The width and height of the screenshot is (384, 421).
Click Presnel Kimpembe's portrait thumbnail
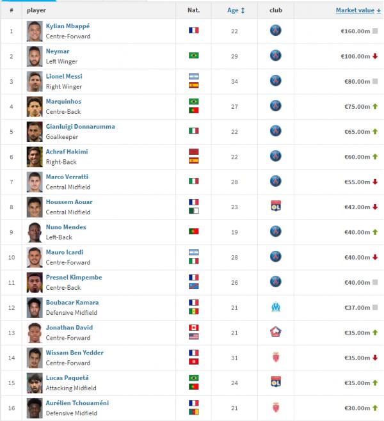tap(35, 282)
